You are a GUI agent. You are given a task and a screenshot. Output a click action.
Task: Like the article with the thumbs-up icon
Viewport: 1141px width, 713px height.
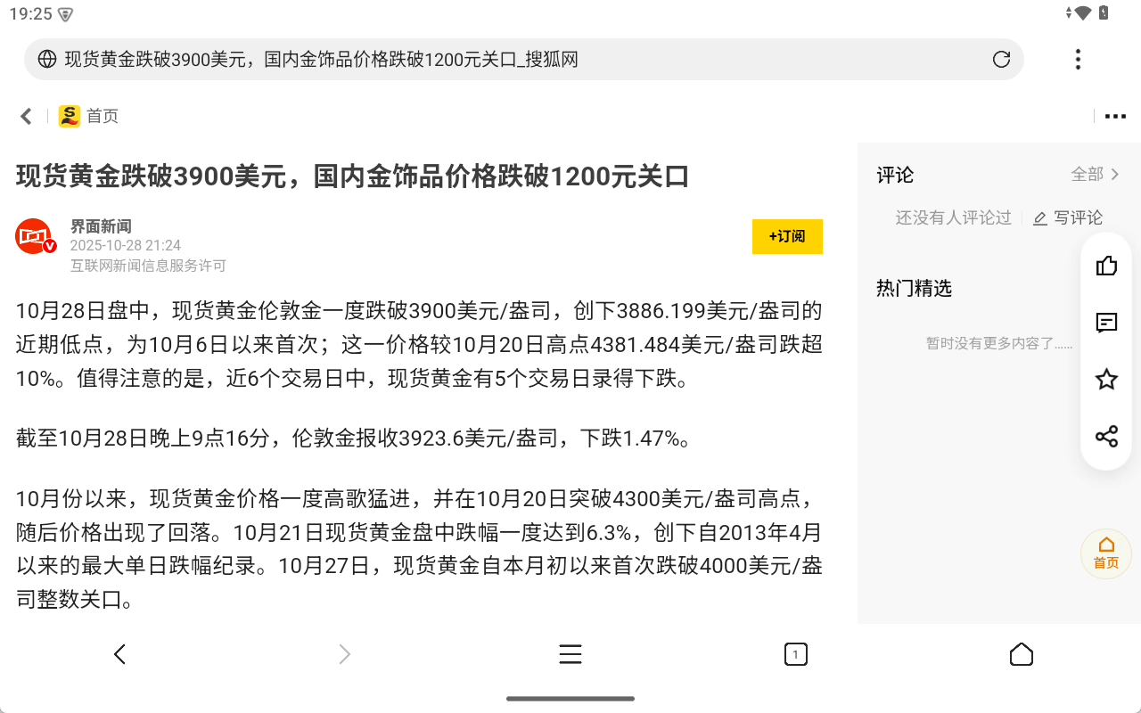tap(1105, 266)
